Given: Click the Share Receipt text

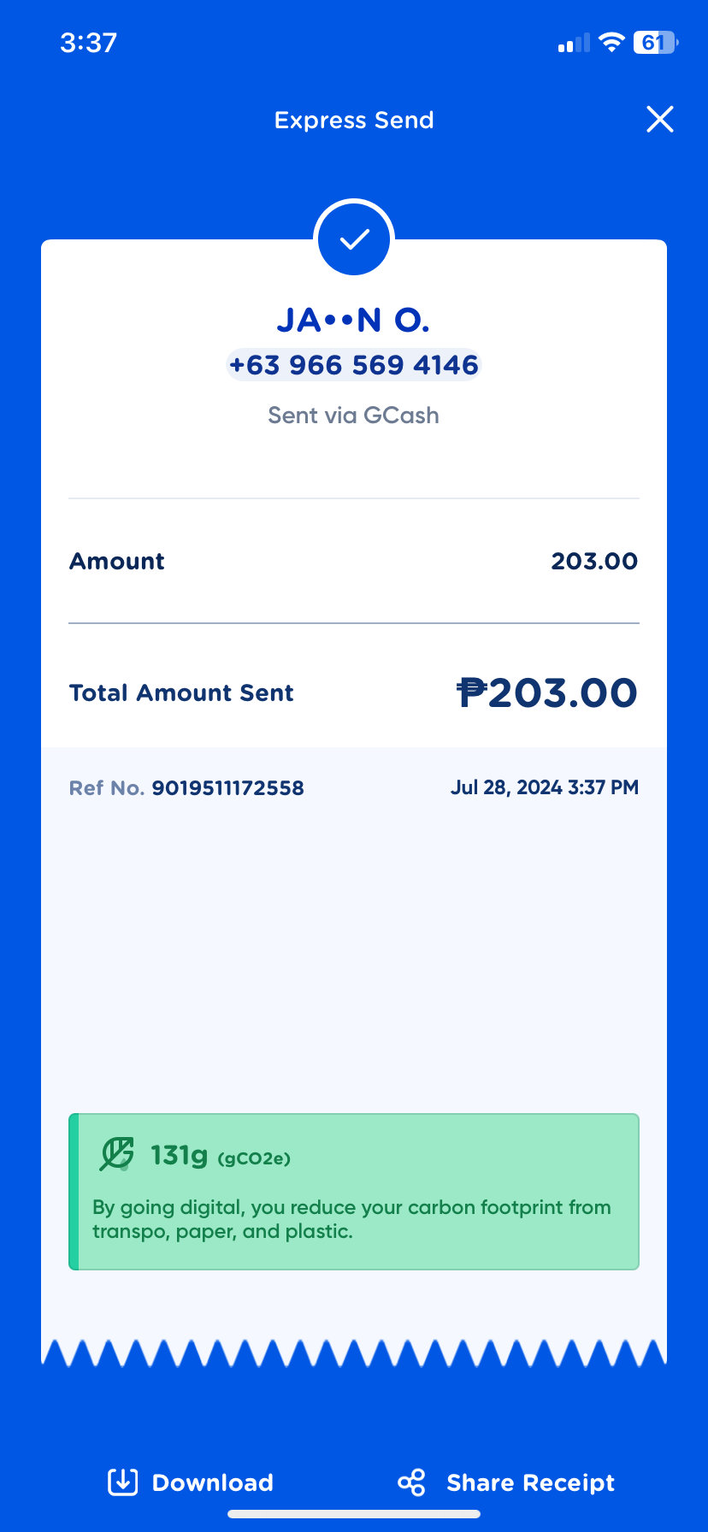Looking at the screenshot, I should pyautogui.click(x=530, y=1482).
